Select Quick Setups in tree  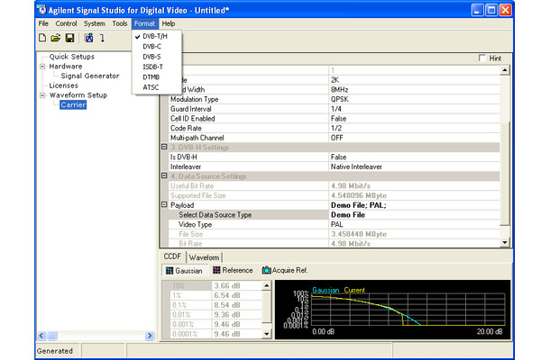point(72,57)
